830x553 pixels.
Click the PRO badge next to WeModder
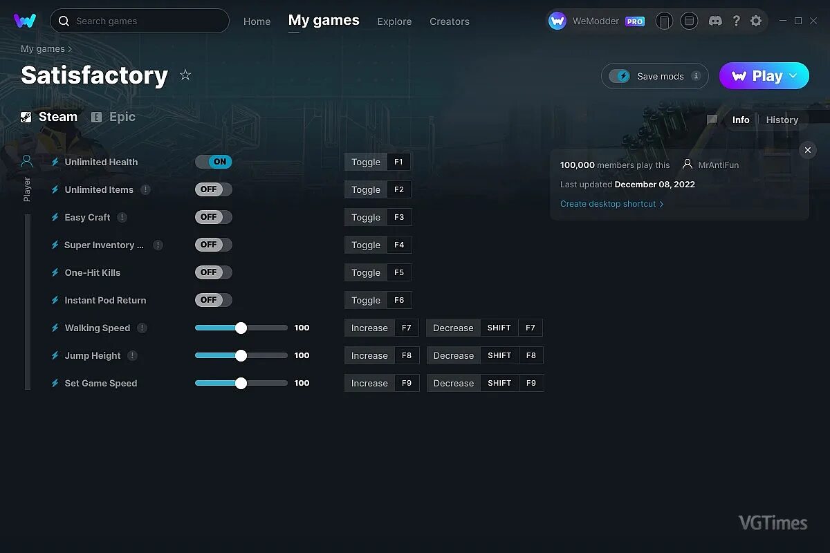point(635,21)
